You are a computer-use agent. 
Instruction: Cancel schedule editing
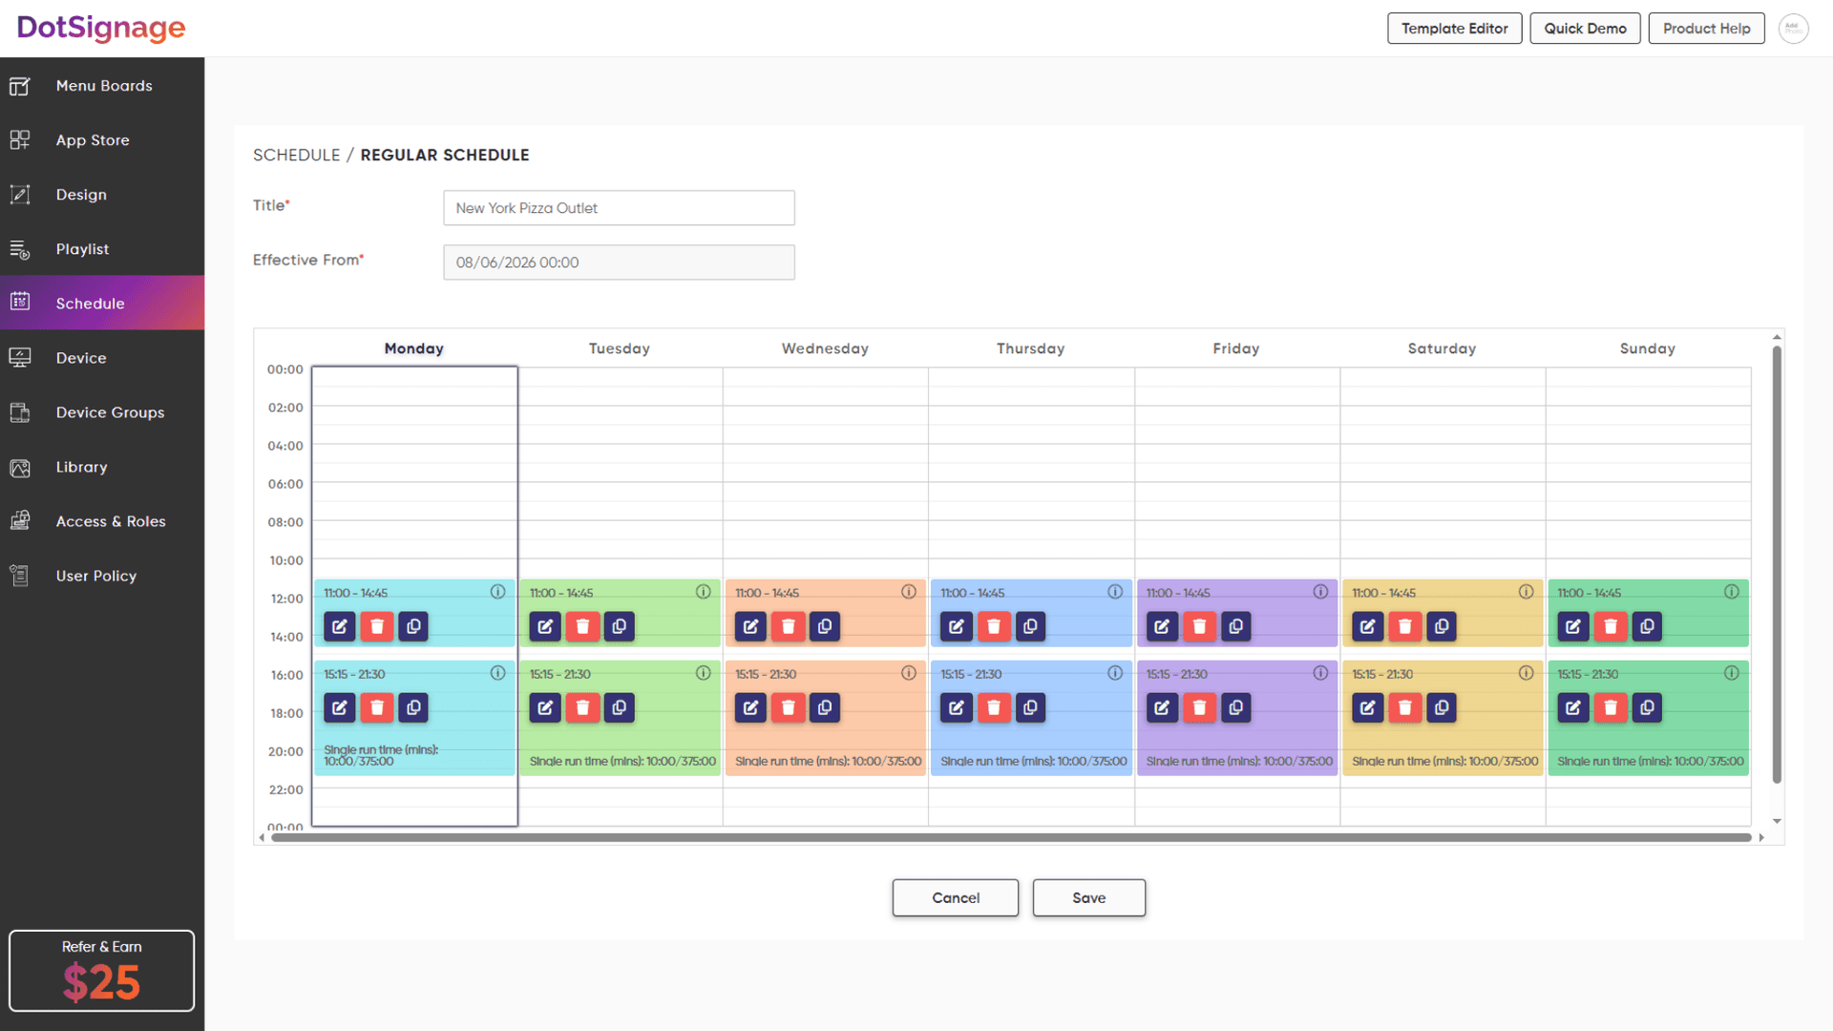click(956, 898)
